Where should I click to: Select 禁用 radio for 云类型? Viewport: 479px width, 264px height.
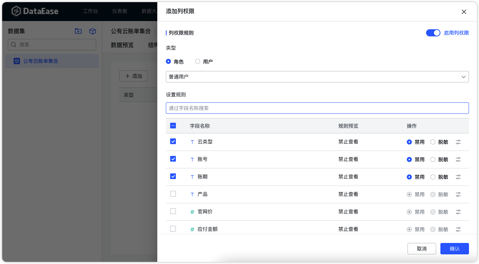coord(409,142)
